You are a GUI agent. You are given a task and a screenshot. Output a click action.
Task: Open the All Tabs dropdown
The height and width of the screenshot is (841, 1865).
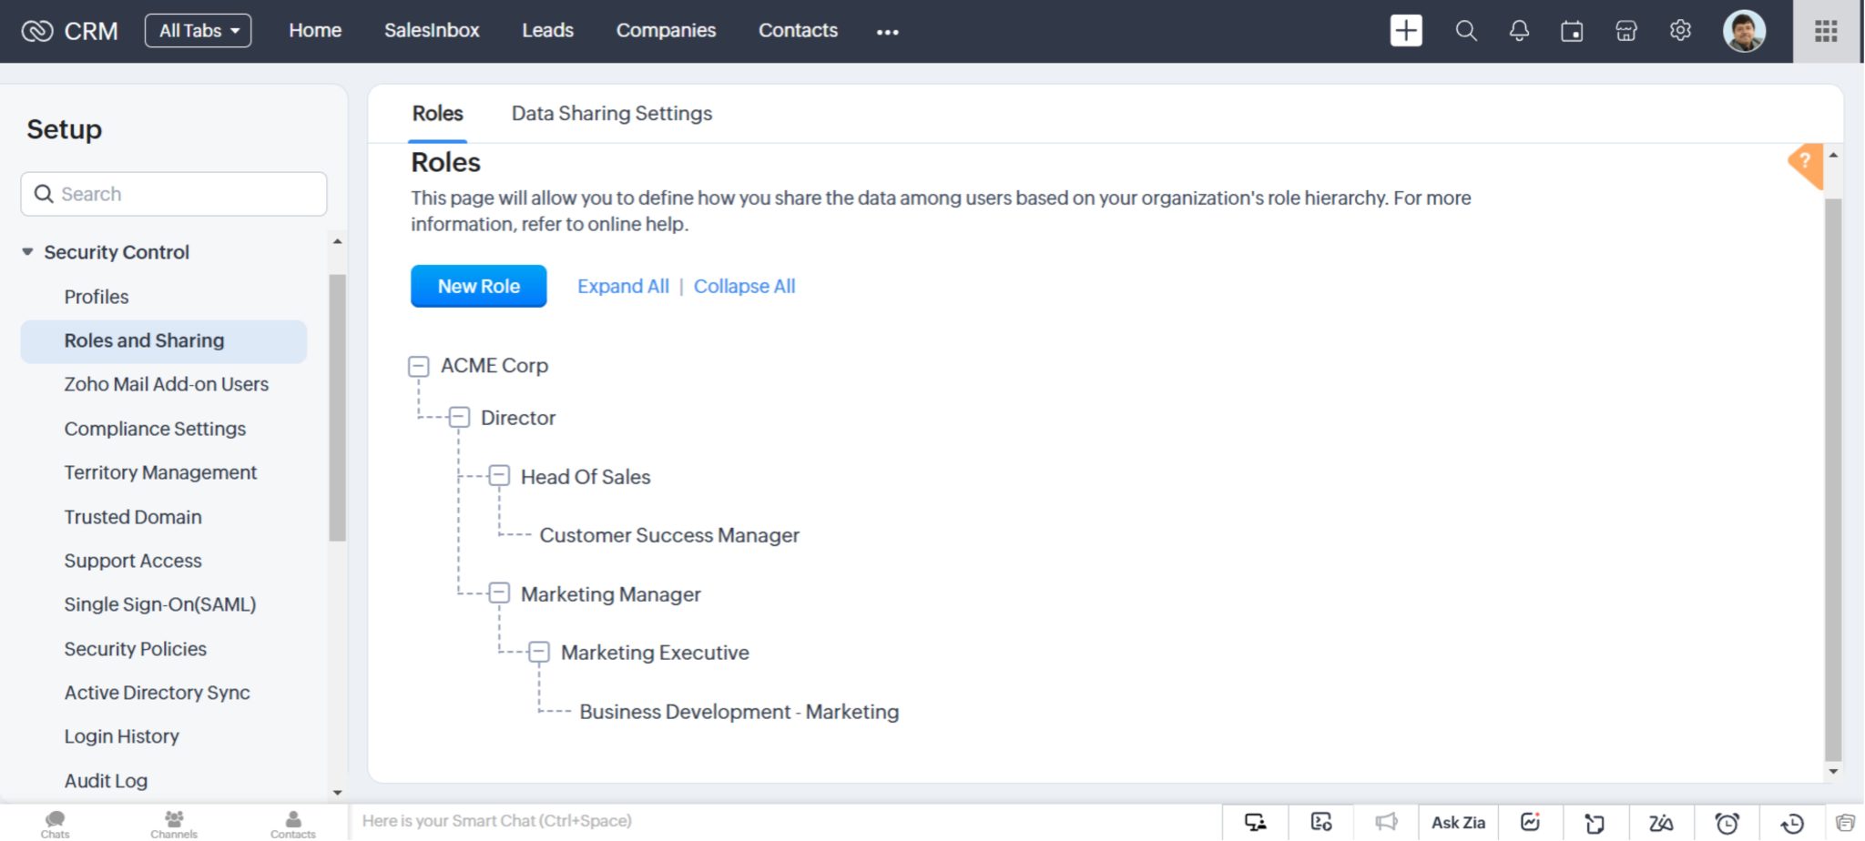tap(198, 30)
